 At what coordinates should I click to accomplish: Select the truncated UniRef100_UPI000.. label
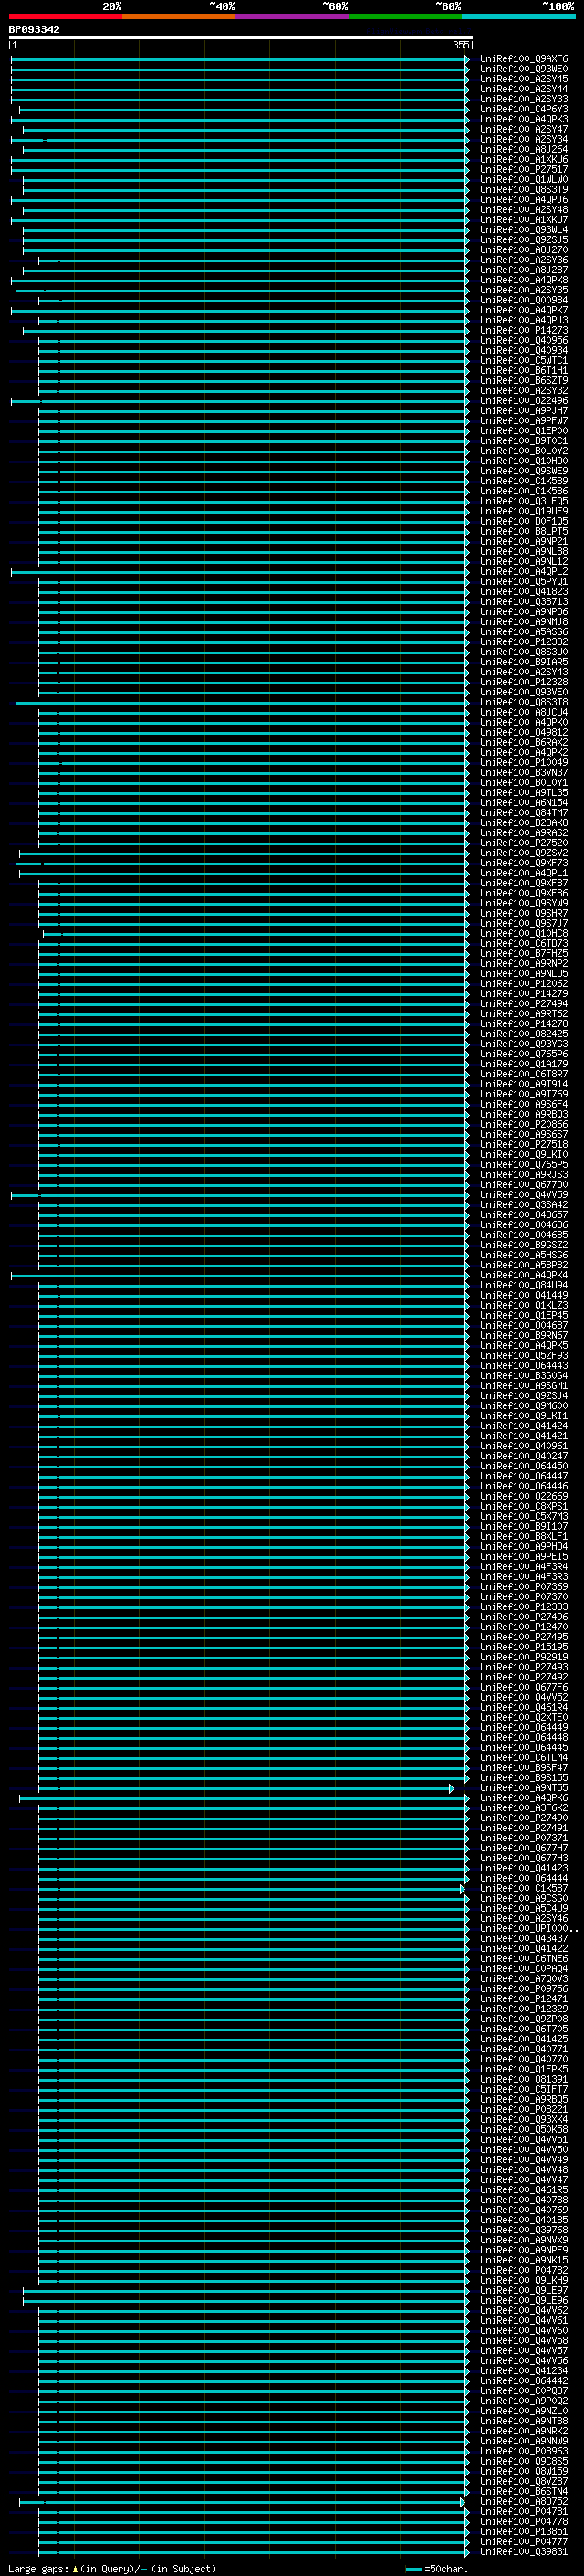pos(528,1928)
